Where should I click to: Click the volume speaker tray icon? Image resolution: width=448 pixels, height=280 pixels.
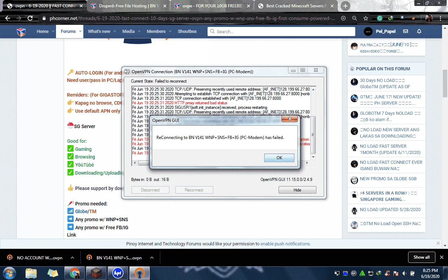tap(405, 273)
